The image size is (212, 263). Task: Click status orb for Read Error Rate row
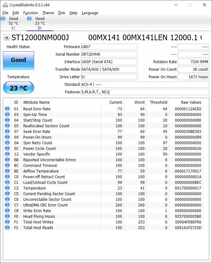click(7, 109)
